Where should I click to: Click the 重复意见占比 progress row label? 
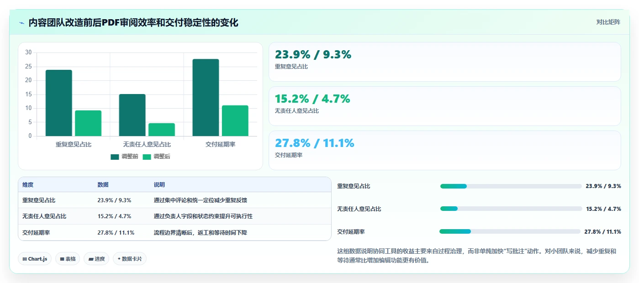click(354, 186)
